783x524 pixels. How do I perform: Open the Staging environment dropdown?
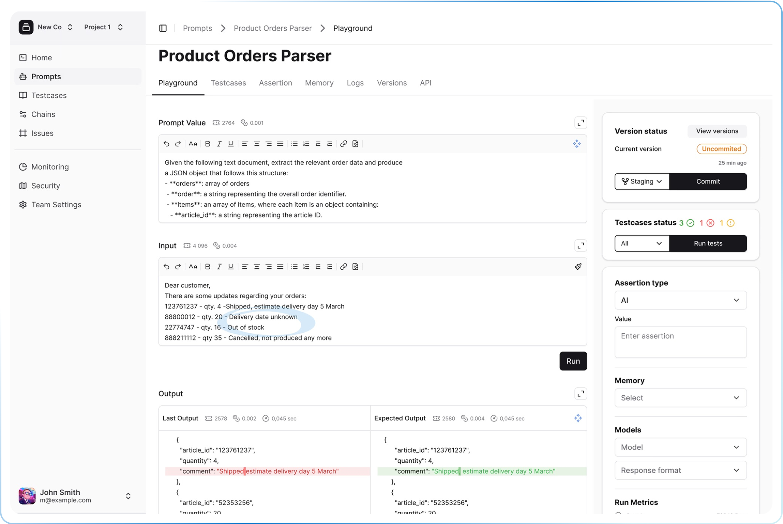tap(642, 181)
